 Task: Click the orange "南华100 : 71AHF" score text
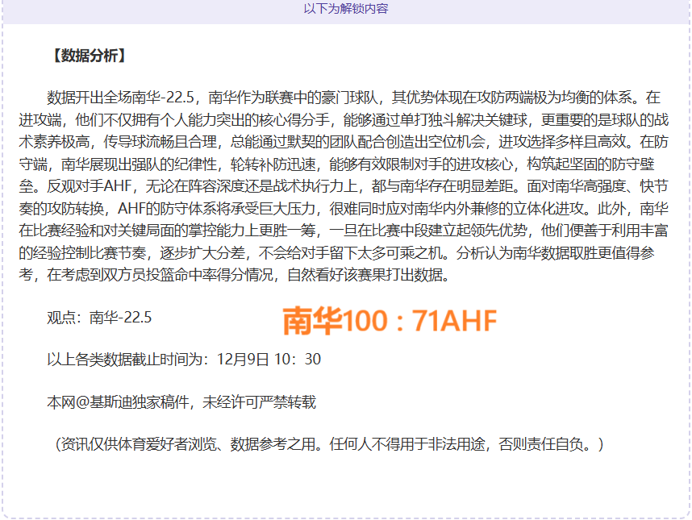click(390, 321)
